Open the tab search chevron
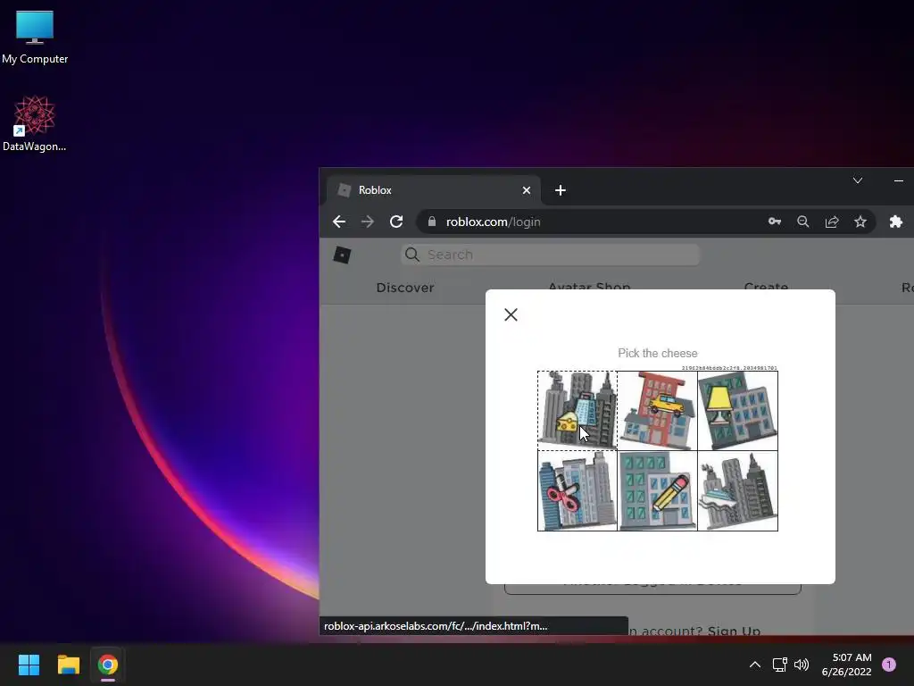The width and height of the screenshot is (914, 686). tap(858, 180)
